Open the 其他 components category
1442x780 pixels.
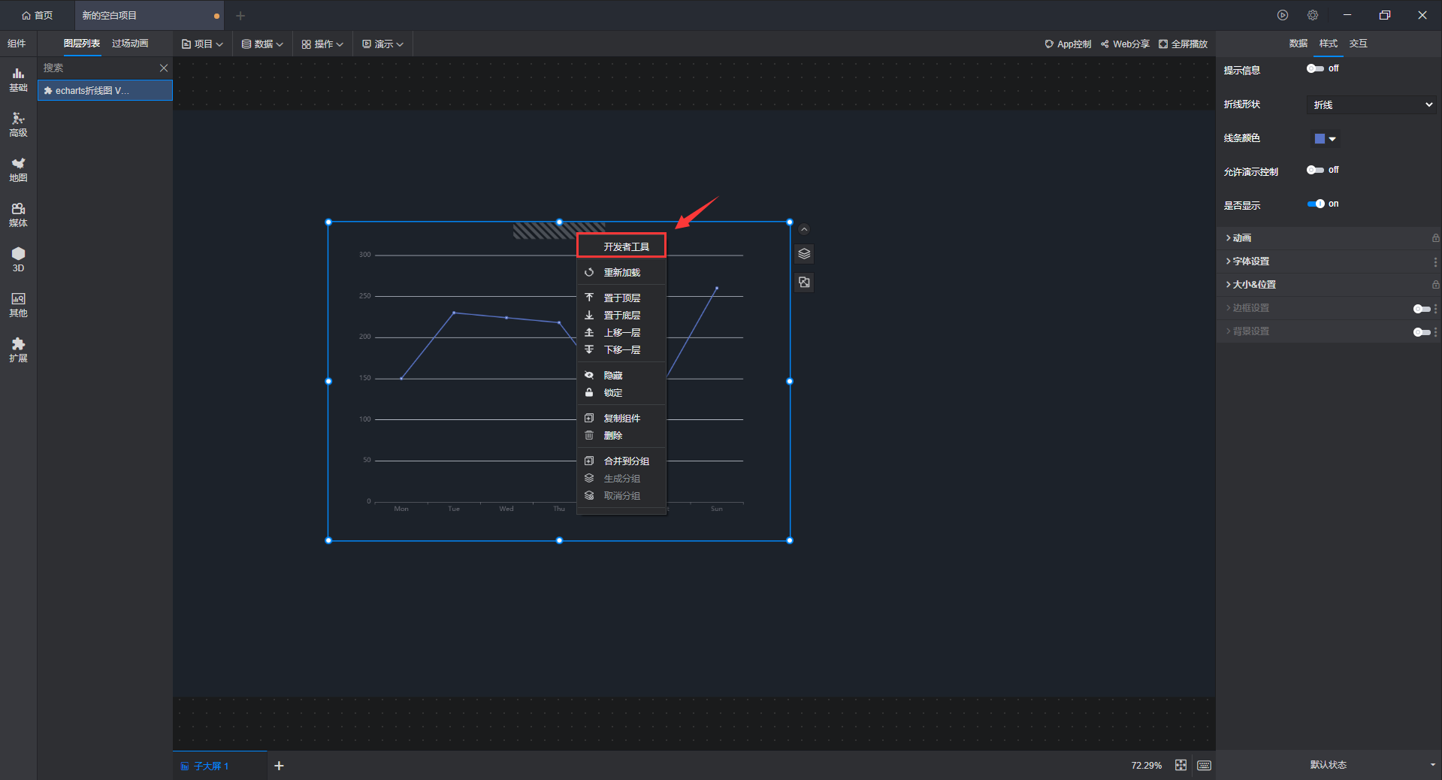pos(18,305)
